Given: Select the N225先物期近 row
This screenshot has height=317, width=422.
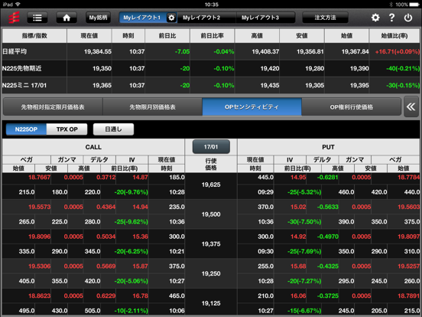Looking at the screenshot, I should (211, 68).
